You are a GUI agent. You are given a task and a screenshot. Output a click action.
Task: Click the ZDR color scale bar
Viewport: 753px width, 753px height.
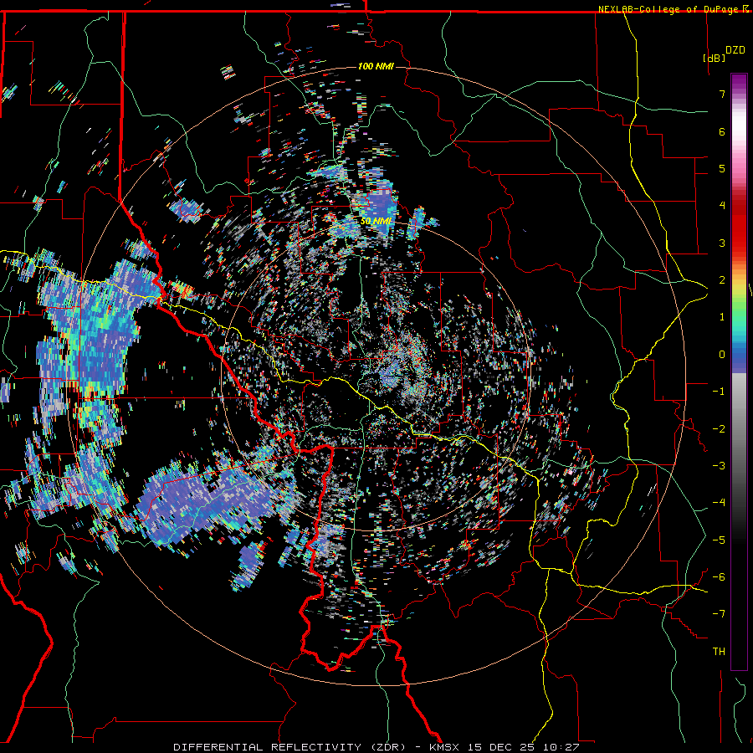739,371
